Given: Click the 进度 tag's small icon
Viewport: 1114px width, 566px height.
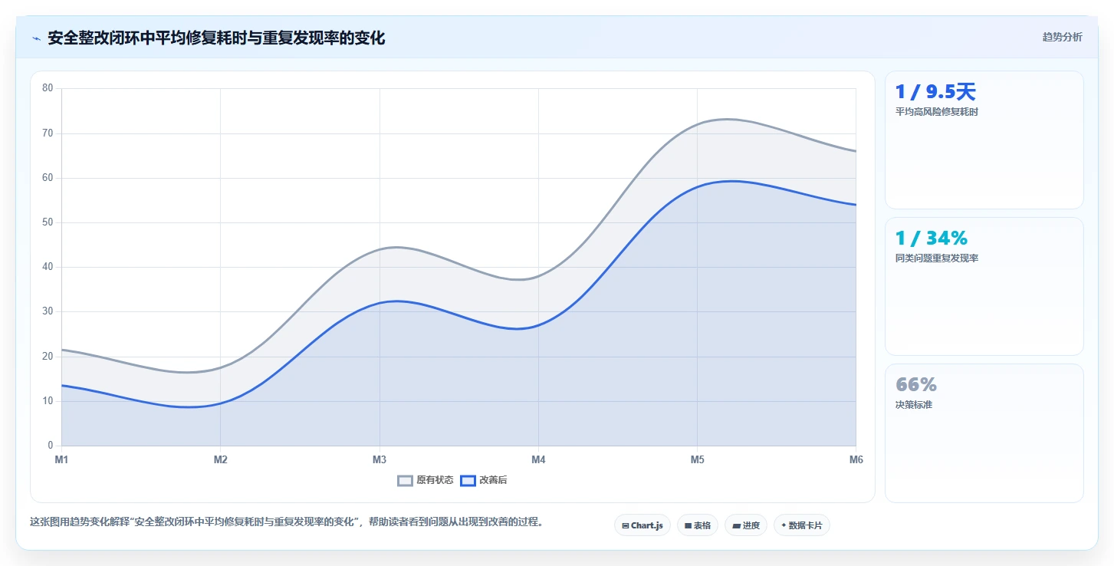Looking at the screenshot, I should (736, 526).
